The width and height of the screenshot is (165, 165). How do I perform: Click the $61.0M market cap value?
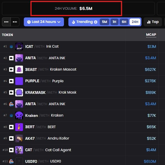(x=150, y=161)
